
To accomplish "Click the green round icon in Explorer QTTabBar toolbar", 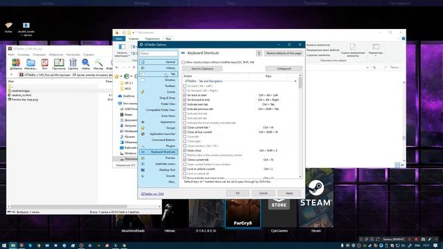I will pos(127,76).
